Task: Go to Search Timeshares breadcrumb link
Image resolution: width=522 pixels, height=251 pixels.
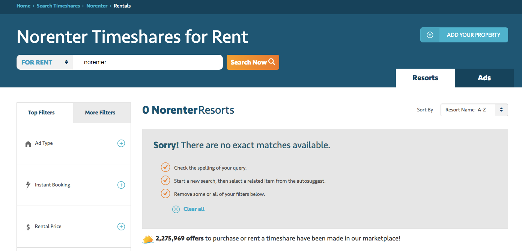Action: (x=58, y=6)
